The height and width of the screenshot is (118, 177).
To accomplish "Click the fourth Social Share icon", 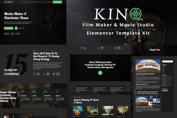I will point(167,91).
